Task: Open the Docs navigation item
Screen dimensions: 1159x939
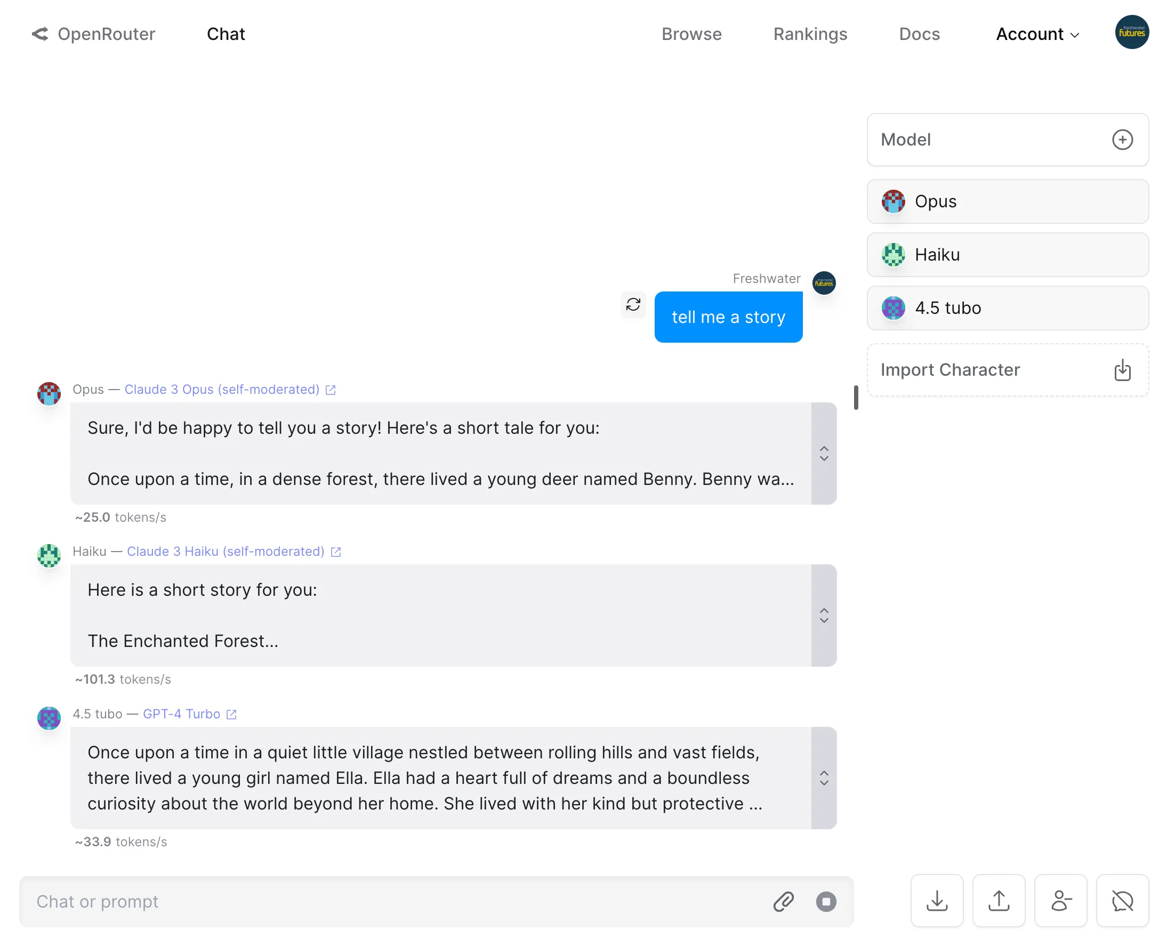Action: [919, 34]
